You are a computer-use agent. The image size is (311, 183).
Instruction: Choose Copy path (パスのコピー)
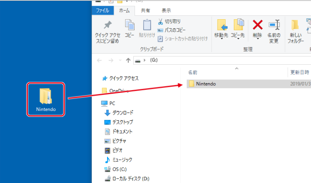(x=172, y=30)
